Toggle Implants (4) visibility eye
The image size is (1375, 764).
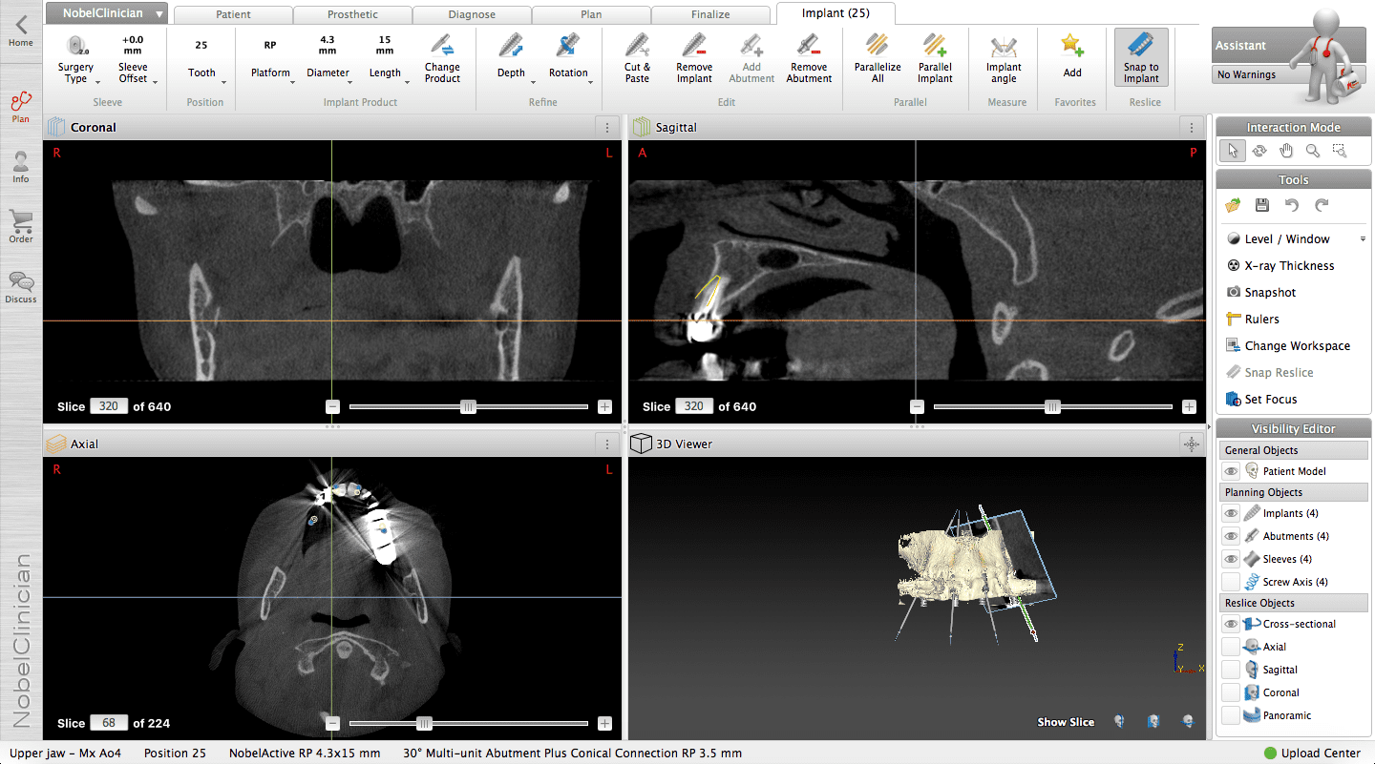pyautogui.click(x=1231, y=513)
